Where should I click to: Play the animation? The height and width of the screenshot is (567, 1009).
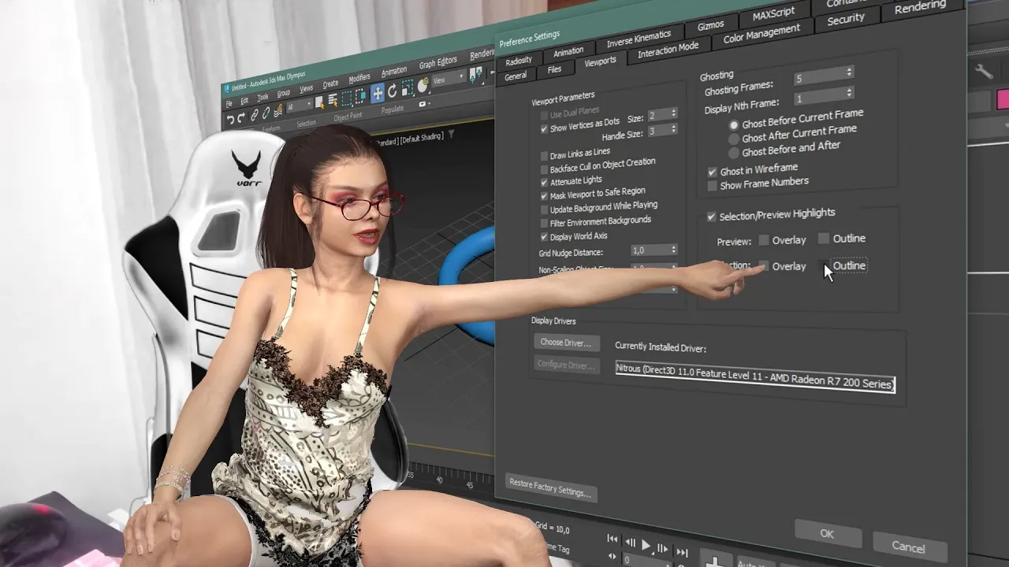coord(646,546)
